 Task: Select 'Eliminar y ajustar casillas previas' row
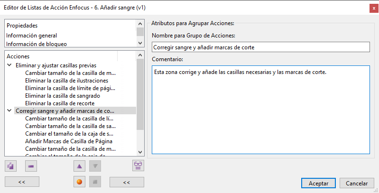point(56,65)
